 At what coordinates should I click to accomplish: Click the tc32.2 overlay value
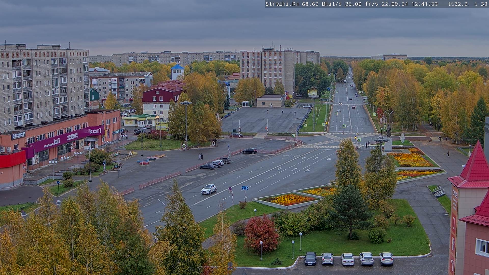point(458,4)
